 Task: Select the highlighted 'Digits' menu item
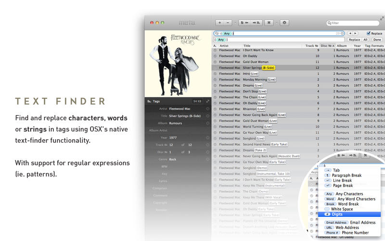coord(349,214)
